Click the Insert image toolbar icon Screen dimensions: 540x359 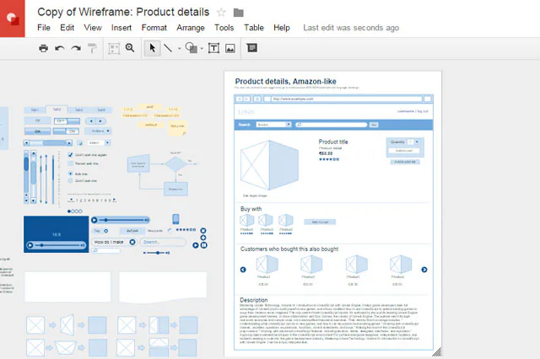click(x=230, y=49)
